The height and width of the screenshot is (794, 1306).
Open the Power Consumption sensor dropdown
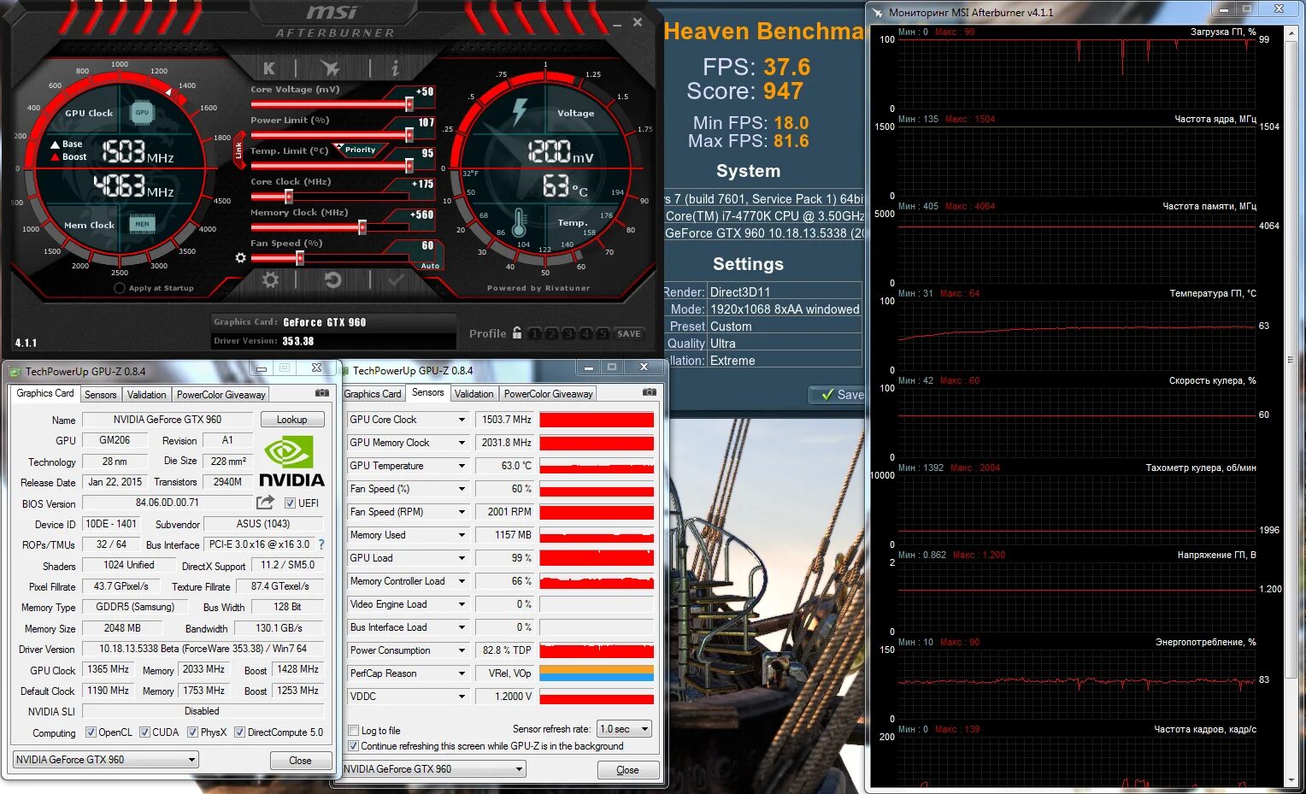tap(462, 650)
